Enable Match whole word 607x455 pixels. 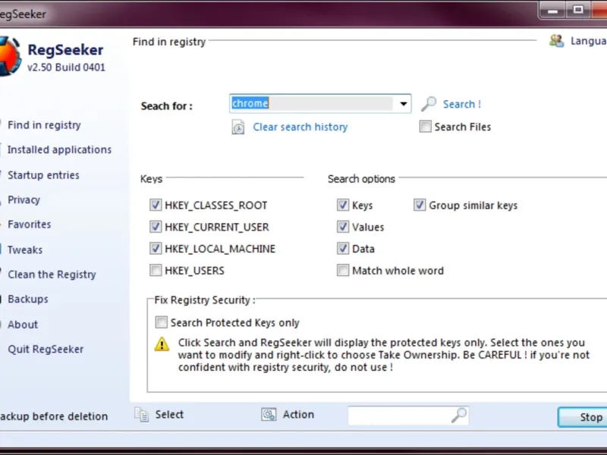pos(343,270)
